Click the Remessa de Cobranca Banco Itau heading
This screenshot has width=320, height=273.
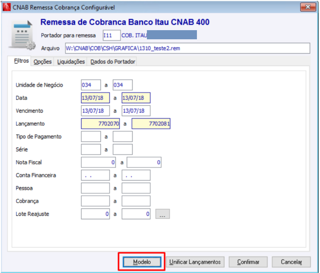[x=125, y=22]
